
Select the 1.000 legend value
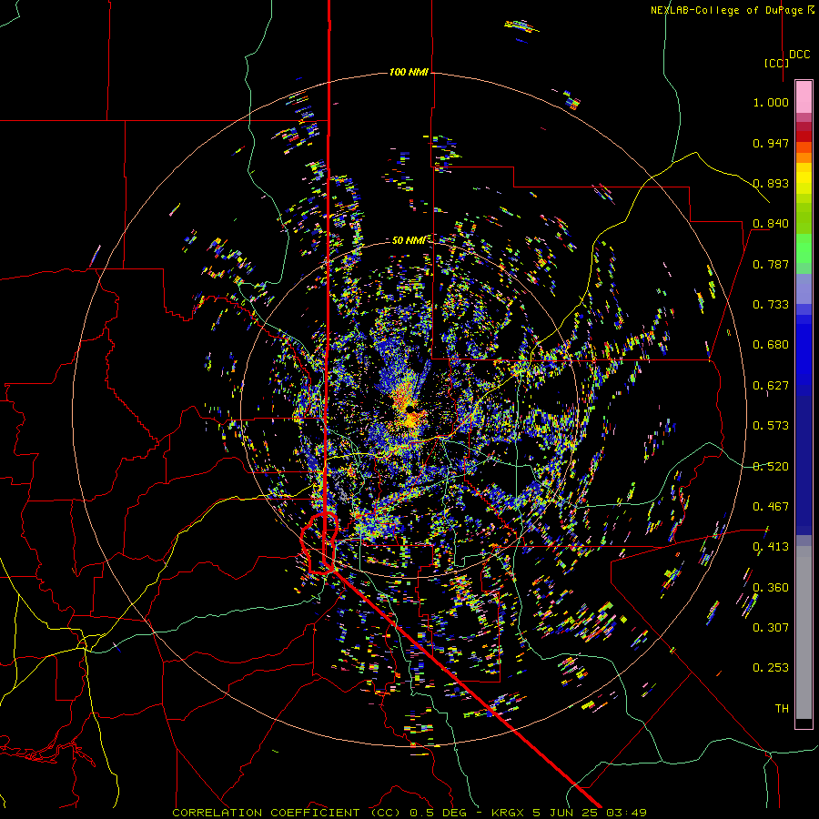point(771,102)
